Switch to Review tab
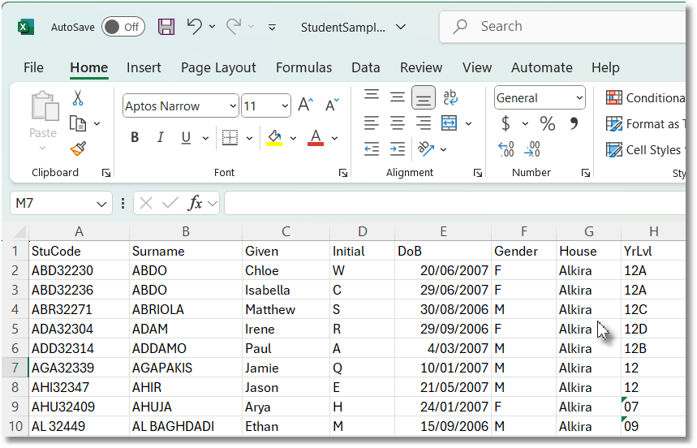 421,67
